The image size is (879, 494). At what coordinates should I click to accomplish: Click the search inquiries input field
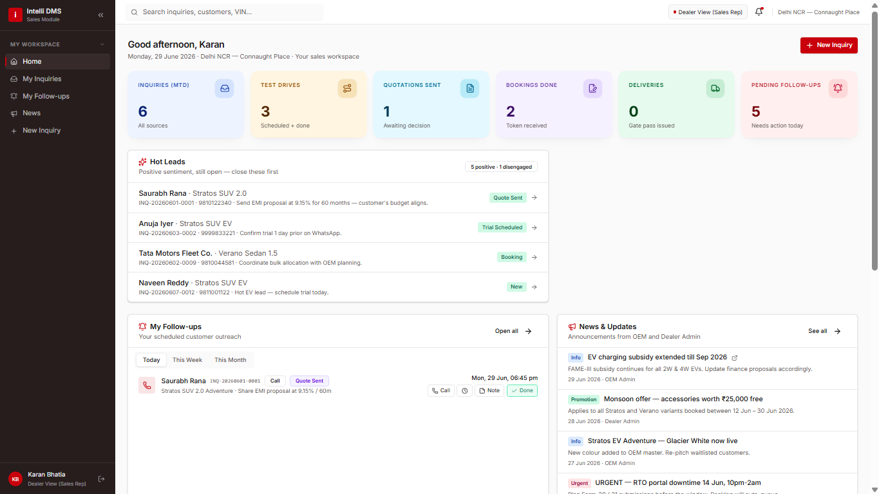point(225,12)
